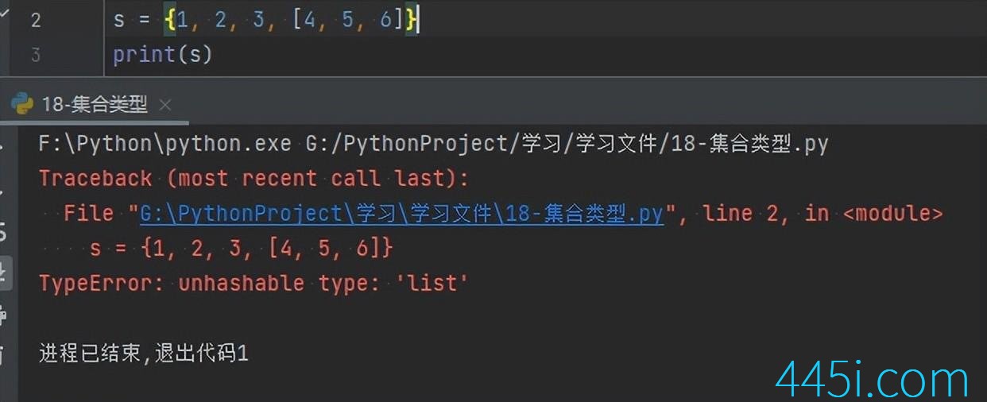This screenshot has height=402, width=987.
Task: Click the Python icon on the run tab
Action: [21, 104]
